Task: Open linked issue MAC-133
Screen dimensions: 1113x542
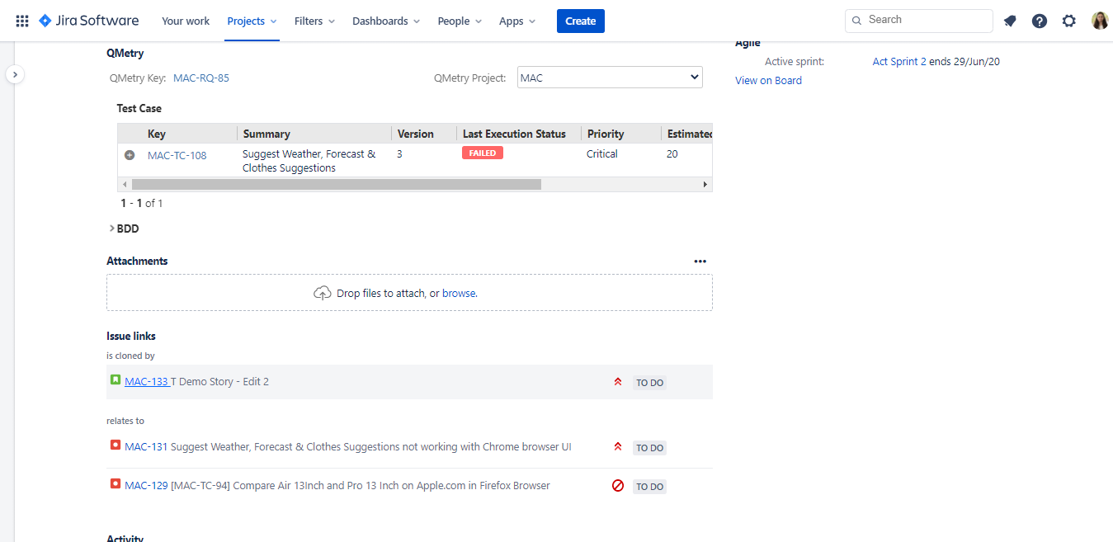Action: (x=147, y=381)
